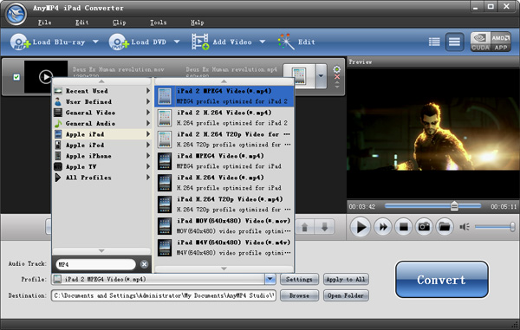520x330 pixels.
Task: Open the output format dropdown arrow on file row
Action: [321, 76]
